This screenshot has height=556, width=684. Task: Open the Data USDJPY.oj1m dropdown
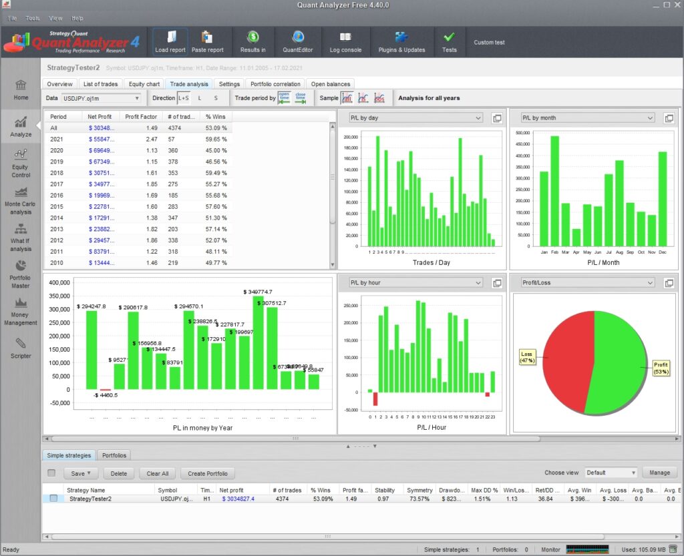pos(101,99)
